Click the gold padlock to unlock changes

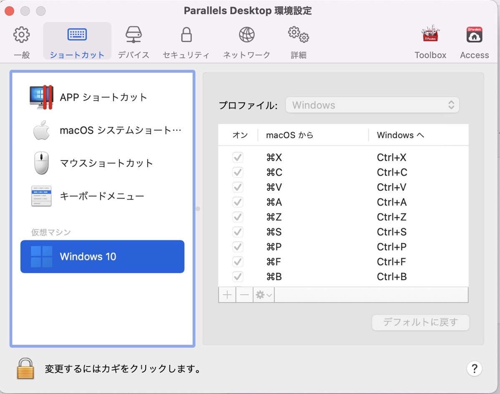click(25, 369)
